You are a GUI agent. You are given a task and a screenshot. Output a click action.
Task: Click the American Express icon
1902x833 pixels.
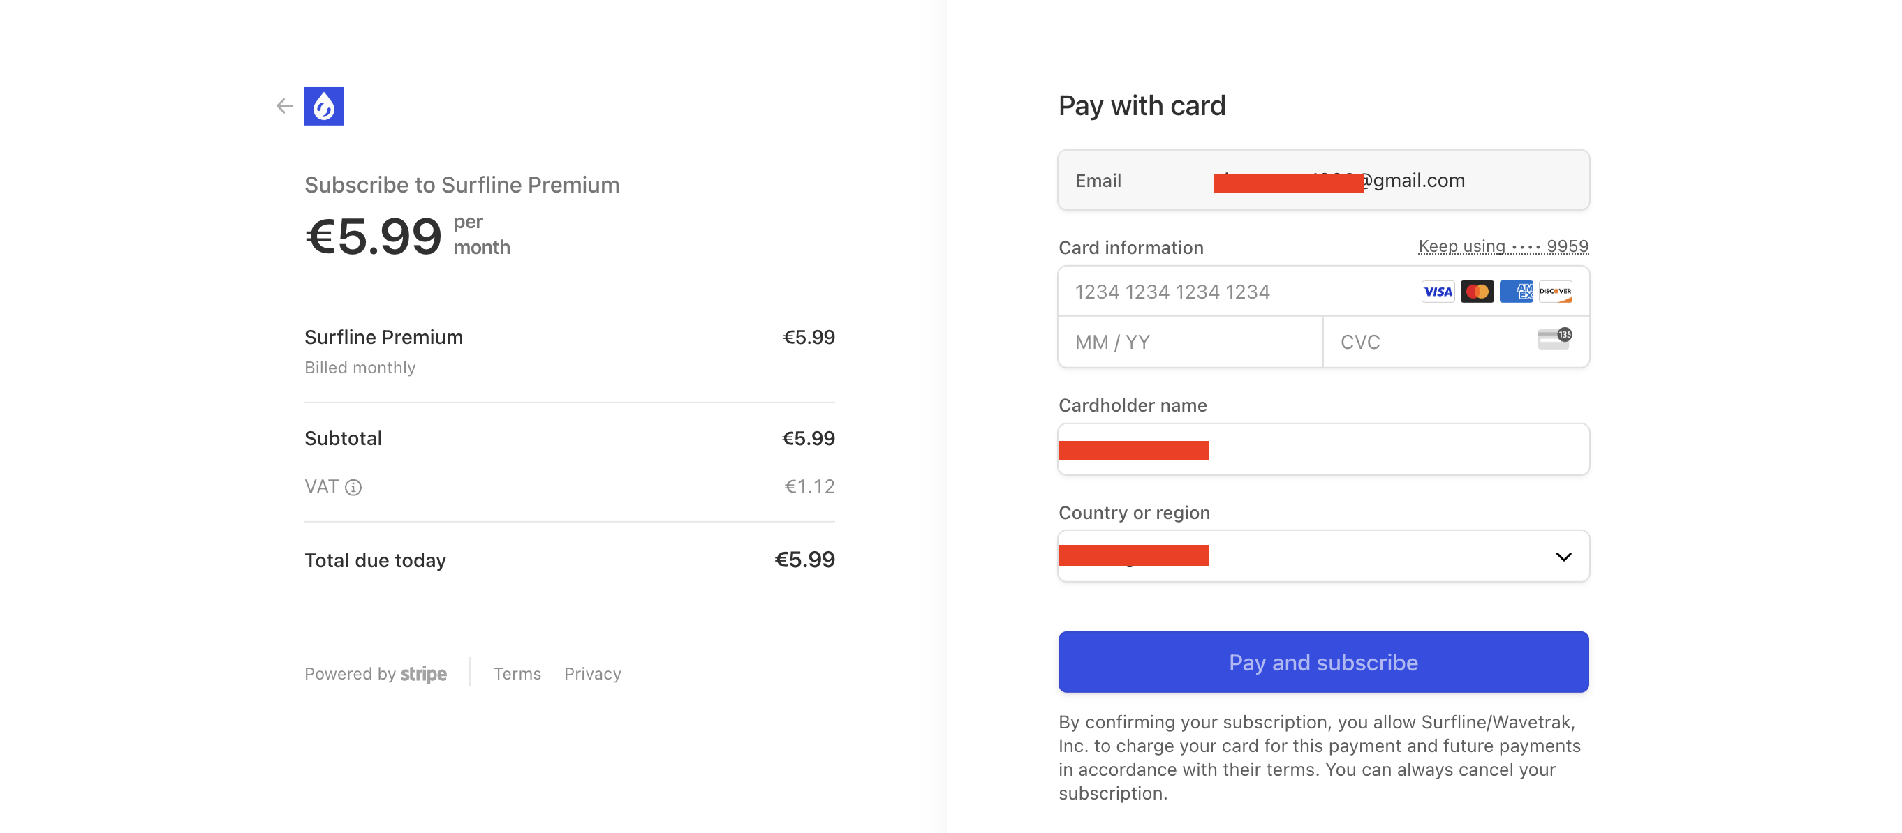point(1516,292)
